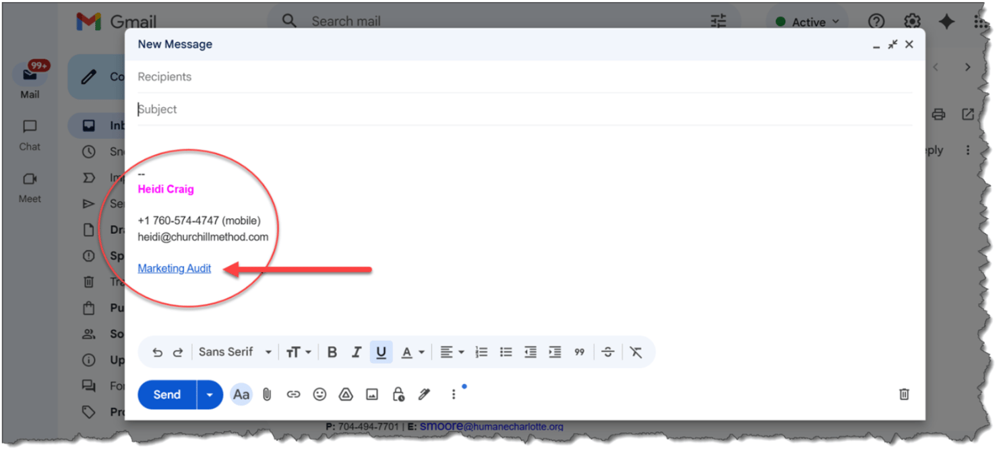1003x462 pixels.
Task: Insert signature with the pen icon
Action: point(424,395)
